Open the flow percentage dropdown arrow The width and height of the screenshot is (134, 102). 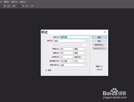click(x=23, y=6)
